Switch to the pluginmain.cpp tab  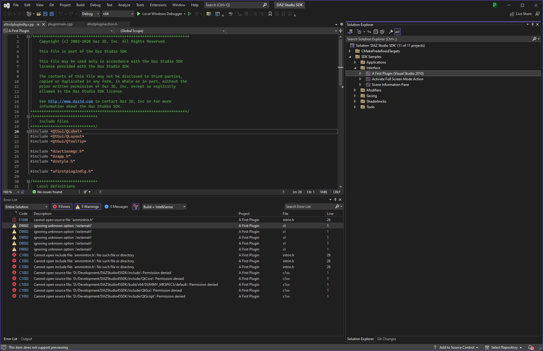[x=60, y=24]
